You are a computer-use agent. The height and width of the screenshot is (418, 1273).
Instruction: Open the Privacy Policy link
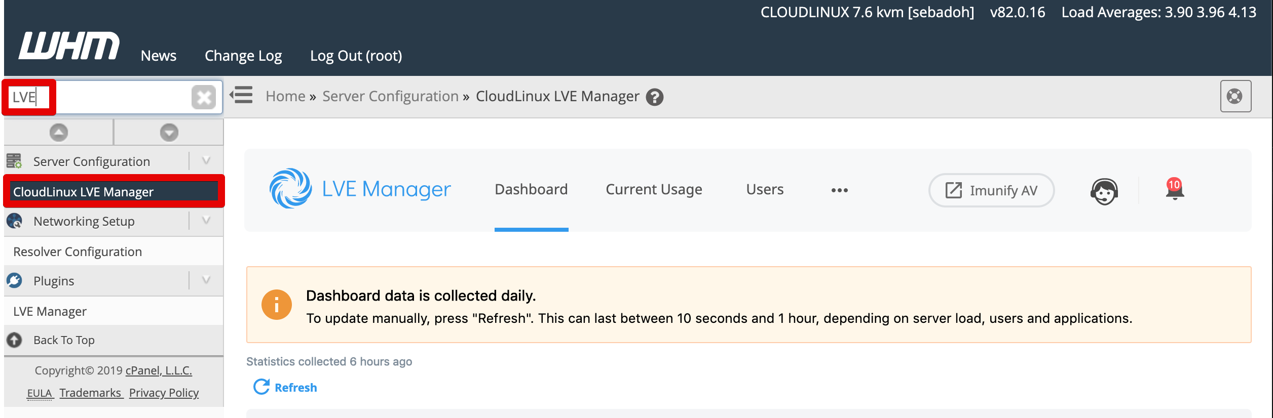(164, 393)
